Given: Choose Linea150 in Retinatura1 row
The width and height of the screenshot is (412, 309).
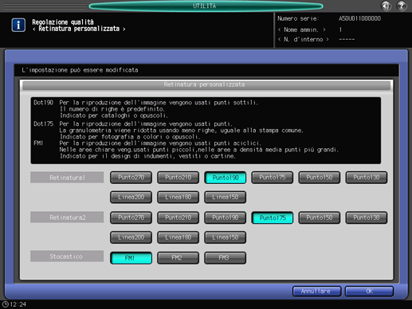Looking at the screenshot, I should pyautogui.click(x=225, y=197).
